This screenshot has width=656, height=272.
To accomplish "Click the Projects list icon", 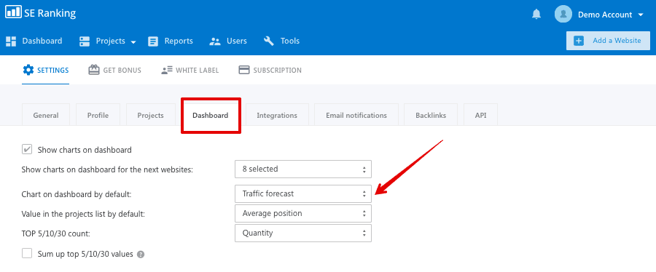I will (x=85, y=41).
